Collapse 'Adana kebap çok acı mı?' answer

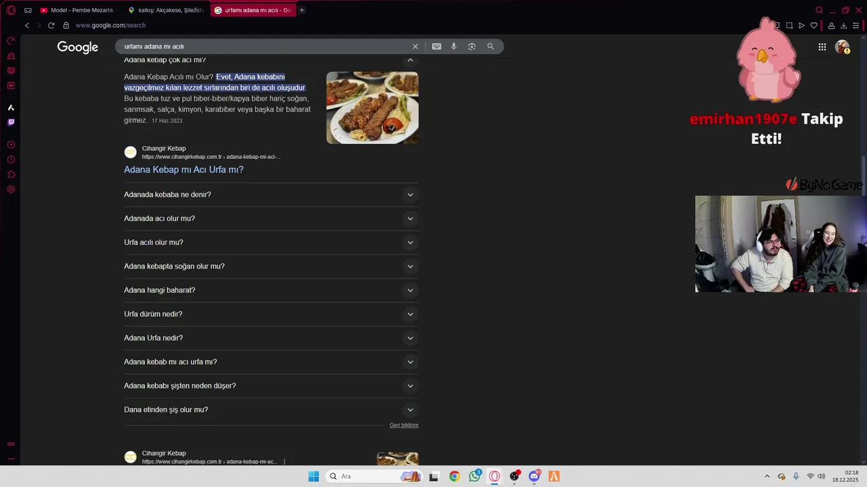click(x=410, y=60)
